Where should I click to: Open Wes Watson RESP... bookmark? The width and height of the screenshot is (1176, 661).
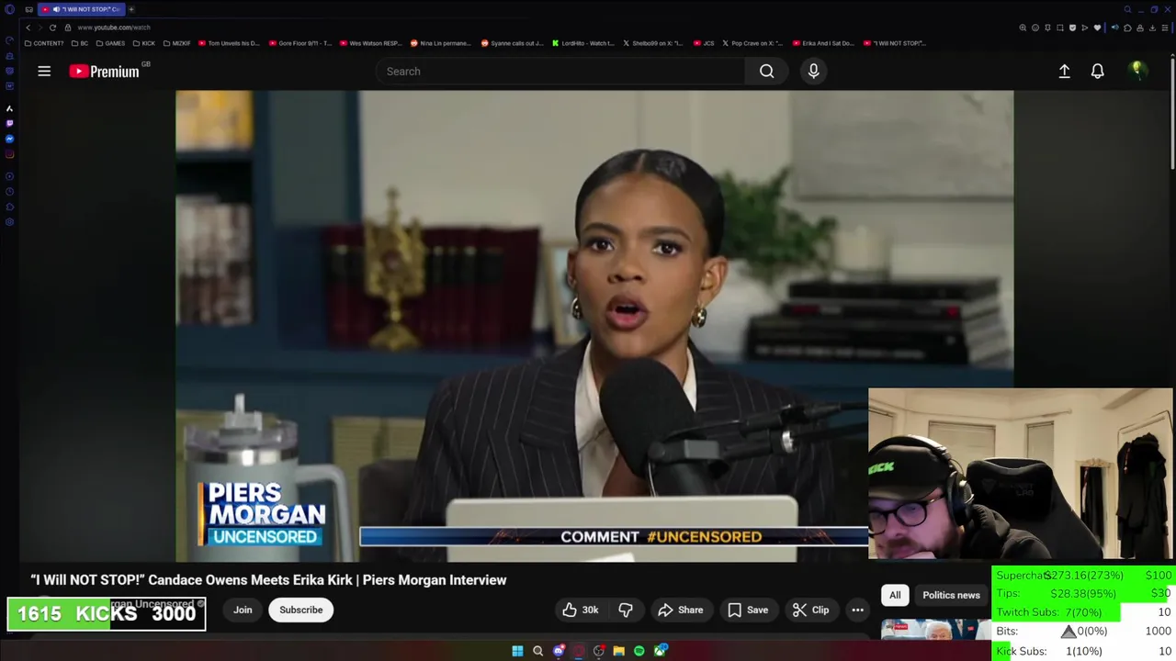click(x=371, y=43)
